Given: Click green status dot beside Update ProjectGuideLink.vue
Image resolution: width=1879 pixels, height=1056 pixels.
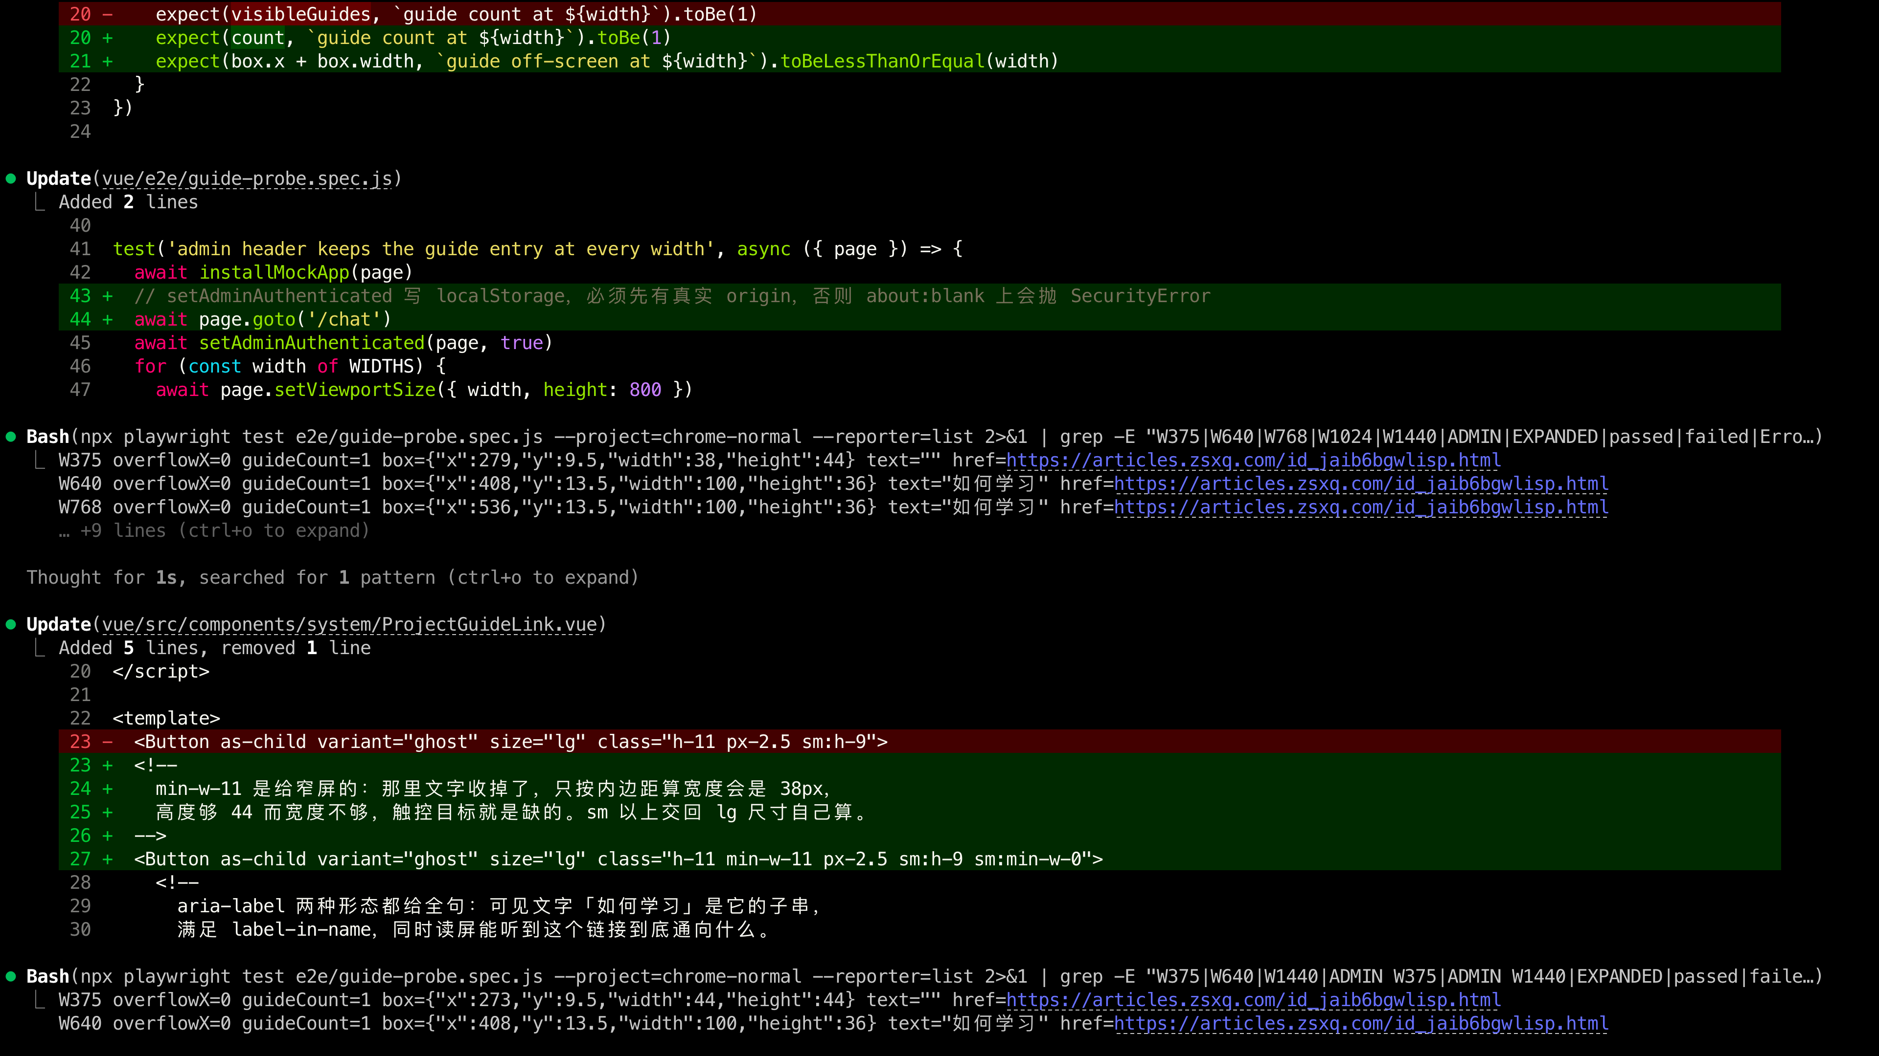Looking at the screenshot, I should coord(11,625).
